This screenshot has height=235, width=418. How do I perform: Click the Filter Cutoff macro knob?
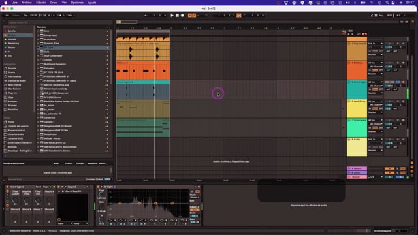click(15, 200)
